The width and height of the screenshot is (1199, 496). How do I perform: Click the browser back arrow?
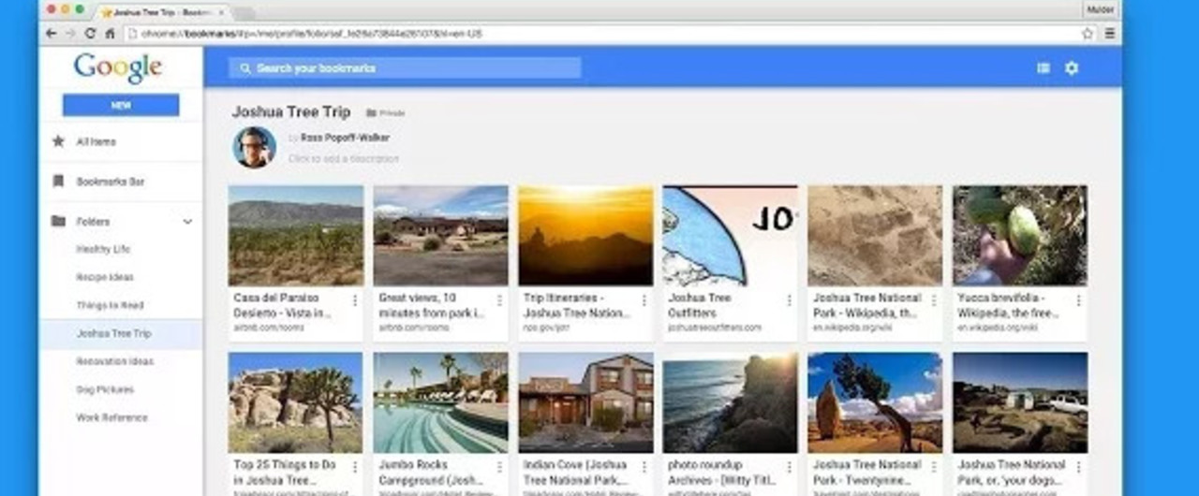(x=52, y=33)
